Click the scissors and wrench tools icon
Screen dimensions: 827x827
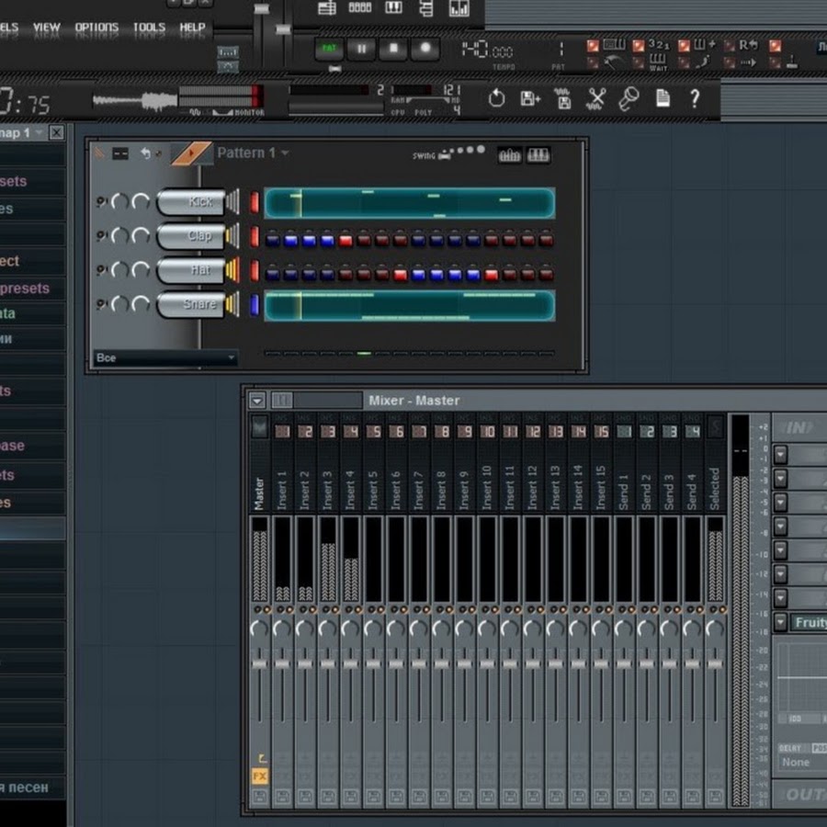[596, 98]
